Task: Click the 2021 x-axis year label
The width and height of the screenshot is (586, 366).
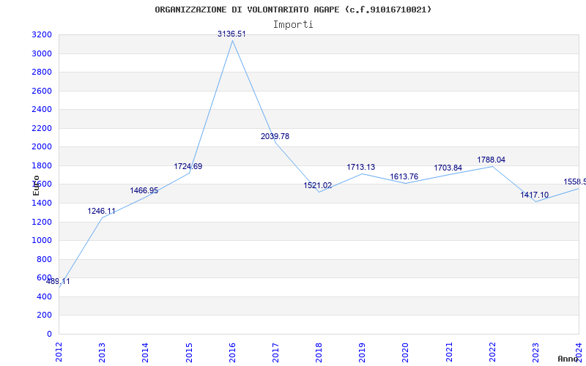Action: [x=449, y=353]
